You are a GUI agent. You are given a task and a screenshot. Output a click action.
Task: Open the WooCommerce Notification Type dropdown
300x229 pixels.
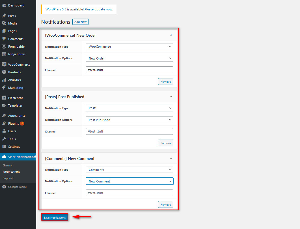click(130, 47)
